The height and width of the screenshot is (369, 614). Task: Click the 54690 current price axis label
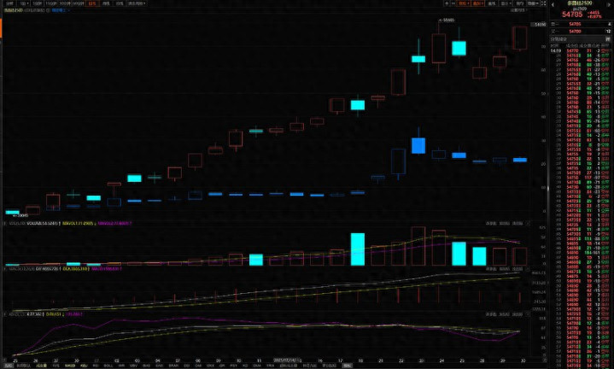coord(539,24)
